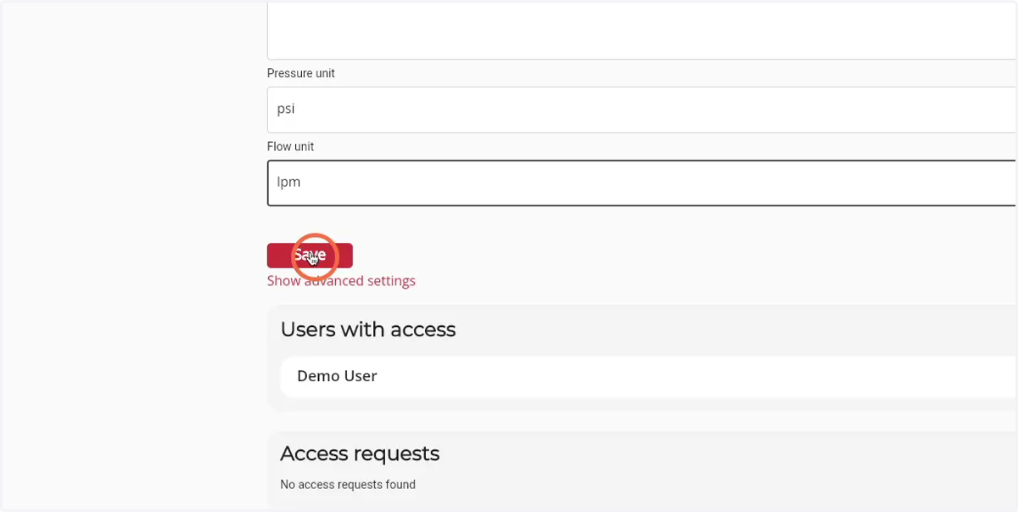Focus the Flow unit field containing lpm
Screen dimensions: 1018x512
(x=642, y=183)
